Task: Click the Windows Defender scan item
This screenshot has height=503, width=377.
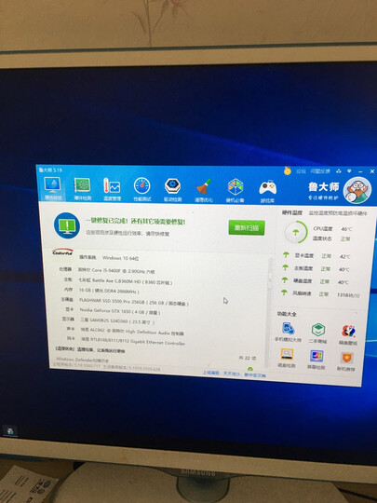Action: [x=83, y=360]
